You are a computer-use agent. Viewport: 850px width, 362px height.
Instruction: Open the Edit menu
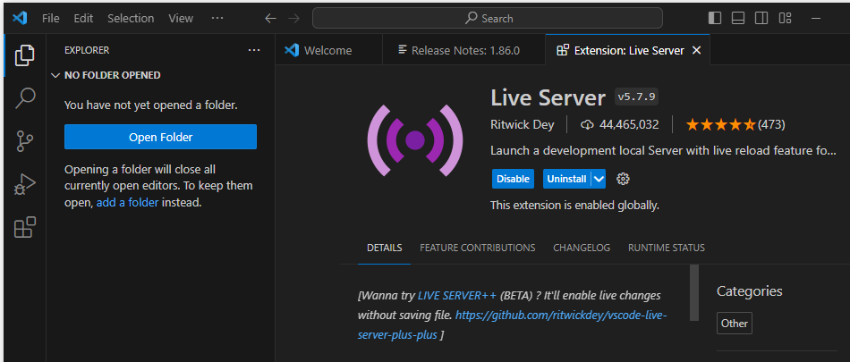[83, 19]
